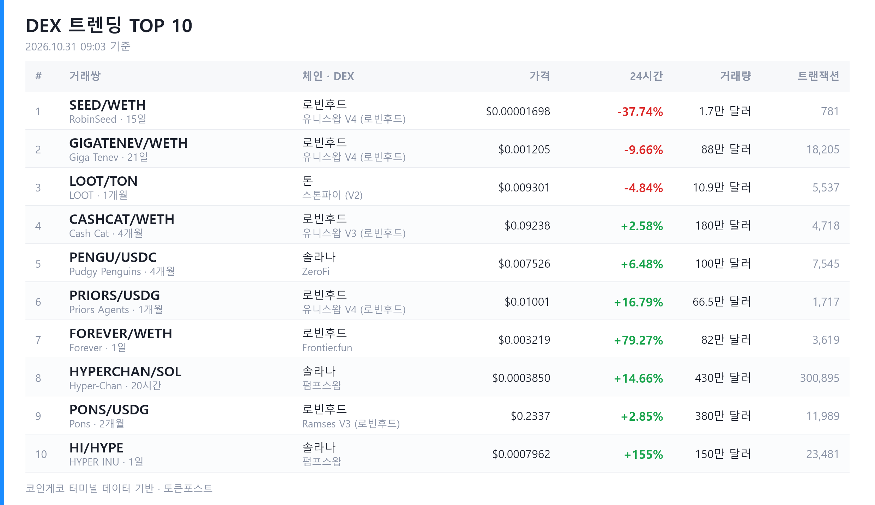Sort by the 24시간 column header
The width and height of the screenshot is (875, 505).
point(646,76)
